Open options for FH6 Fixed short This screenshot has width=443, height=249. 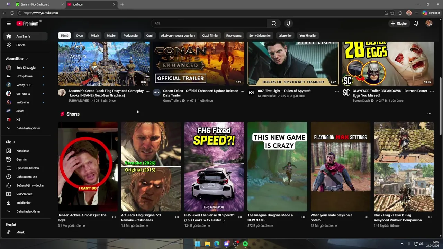[x=240, y=217]
